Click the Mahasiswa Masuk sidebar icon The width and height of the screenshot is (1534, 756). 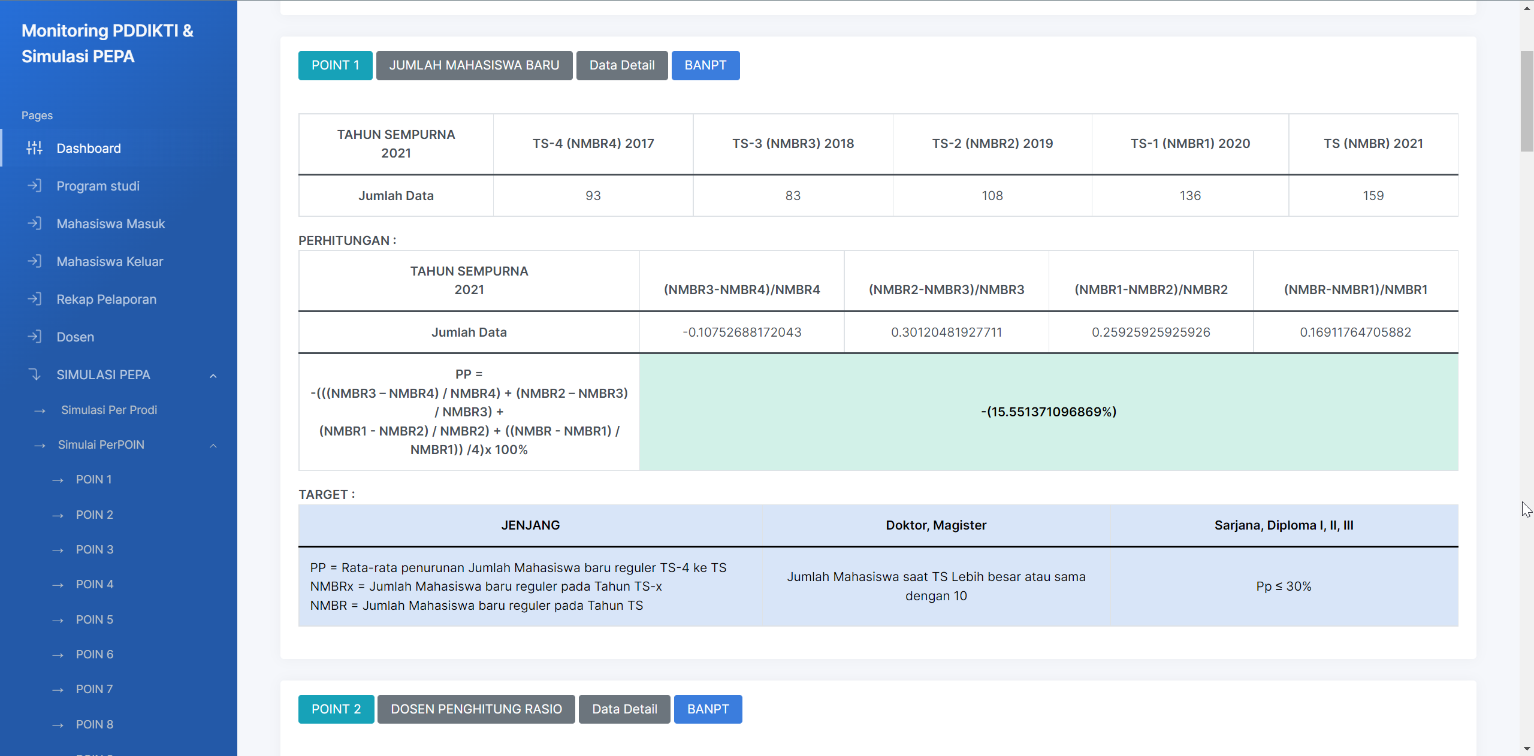tap(34, 223)
